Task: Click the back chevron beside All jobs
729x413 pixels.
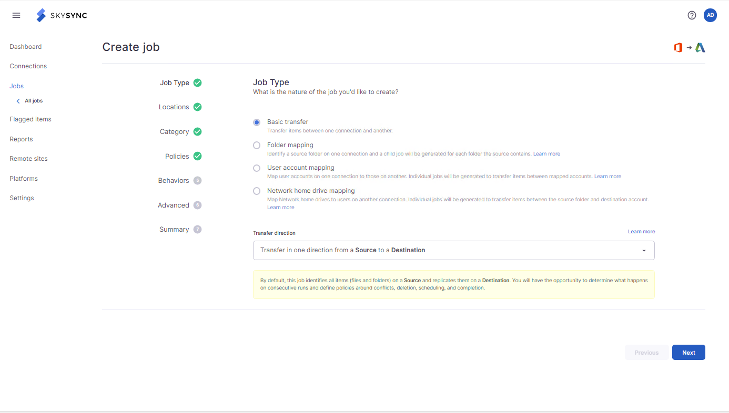Action: tap(18, 101)
